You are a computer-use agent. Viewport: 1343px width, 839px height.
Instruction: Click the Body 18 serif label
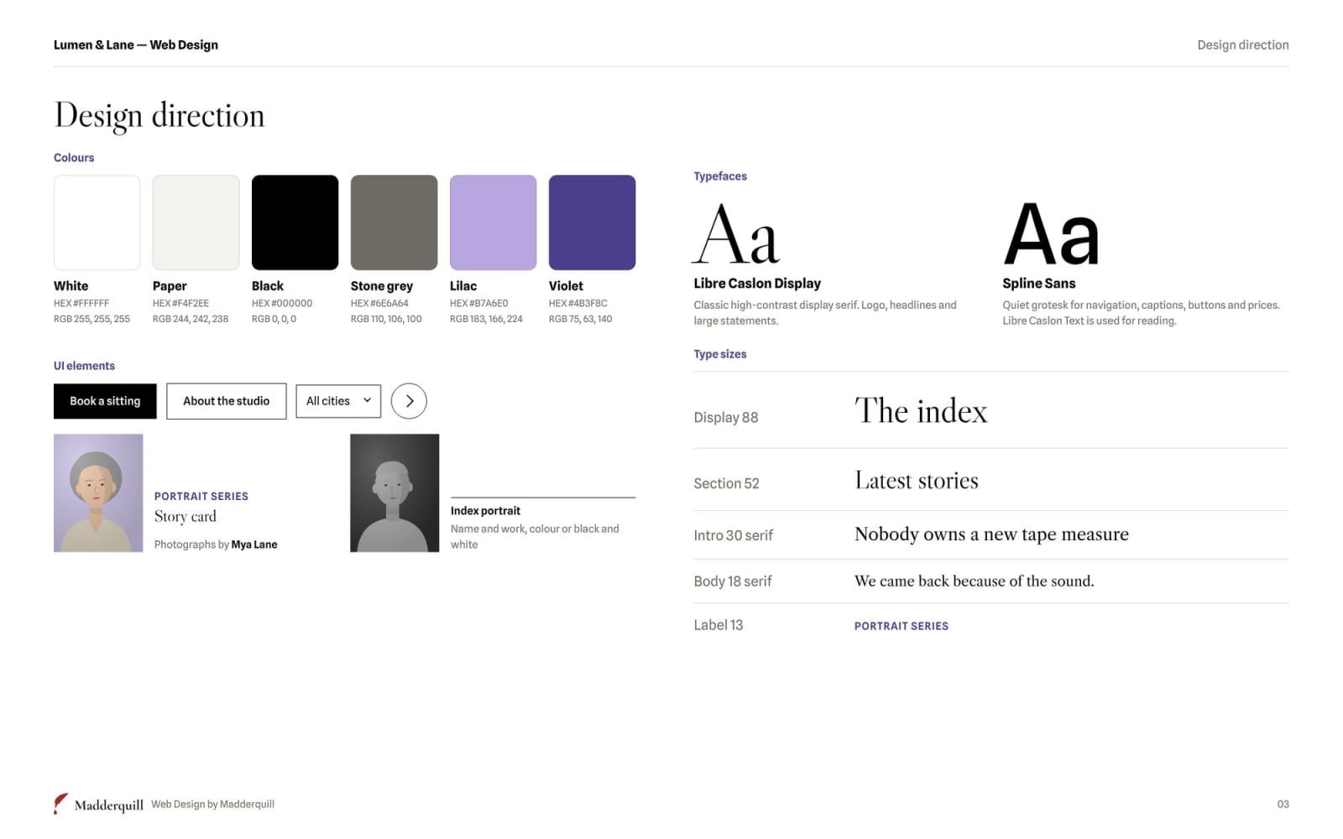tap(732, 581)
